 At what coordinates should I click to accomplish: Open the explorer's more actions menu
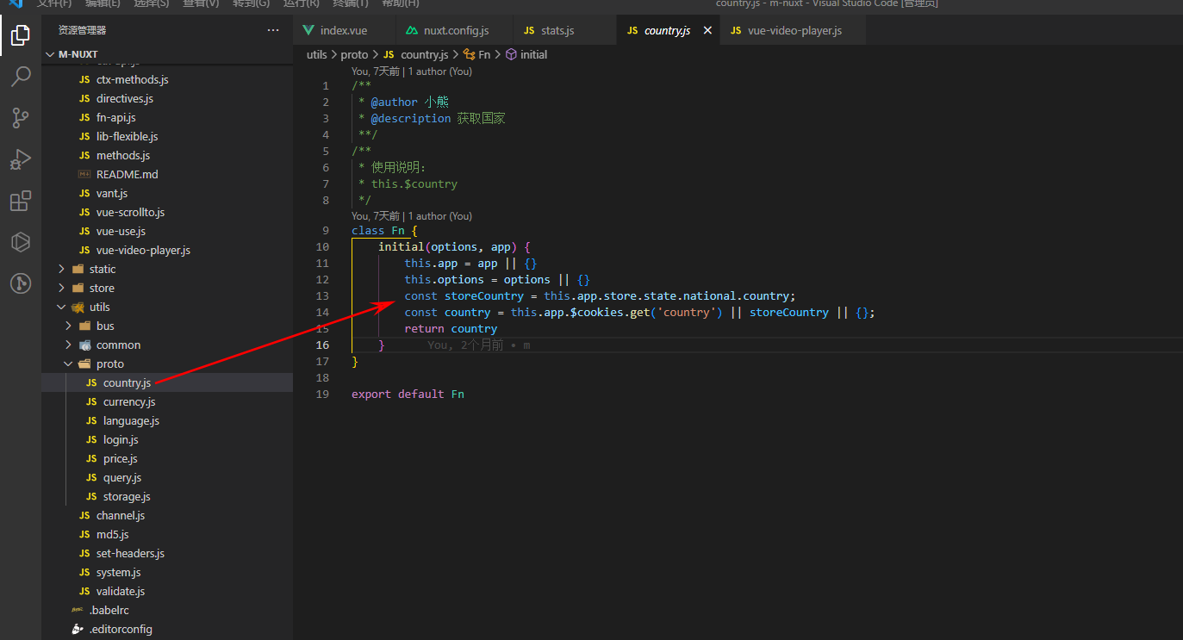(273, 30)
